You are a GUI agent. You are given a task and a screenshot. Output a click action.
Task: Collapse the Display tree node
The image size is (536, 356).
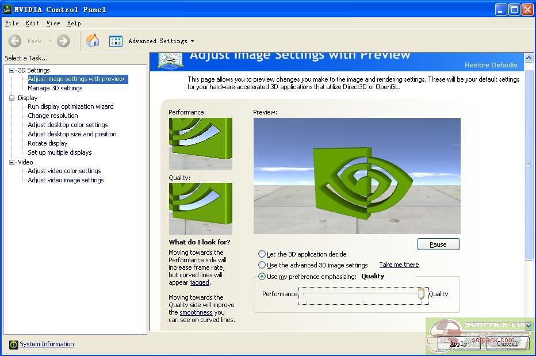pyautogui.click(x=12, y=98)
